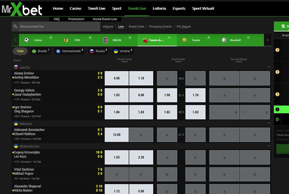The height and width of the screenshot is (194, 289).
Task: Switch to the Eventi Vista tab
Action: [x=136, y=27]
